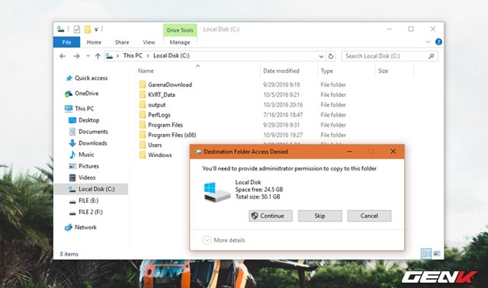Open the Manage tab under Drive Tools
The image size is (488, 288).
pyautogui.click(x=179, y=42)
